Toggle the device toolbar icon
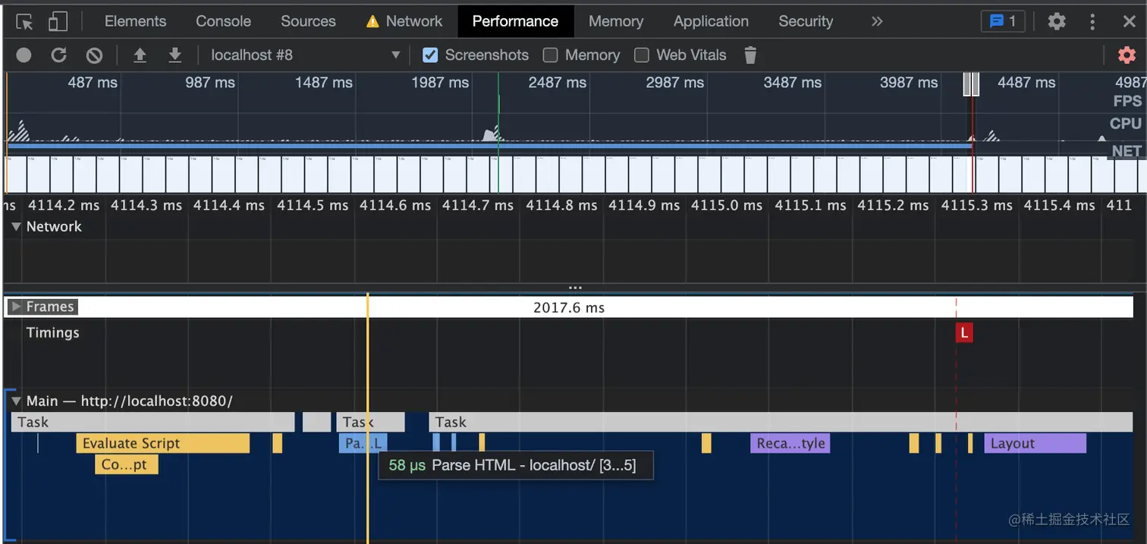 [x=58, y=22]
